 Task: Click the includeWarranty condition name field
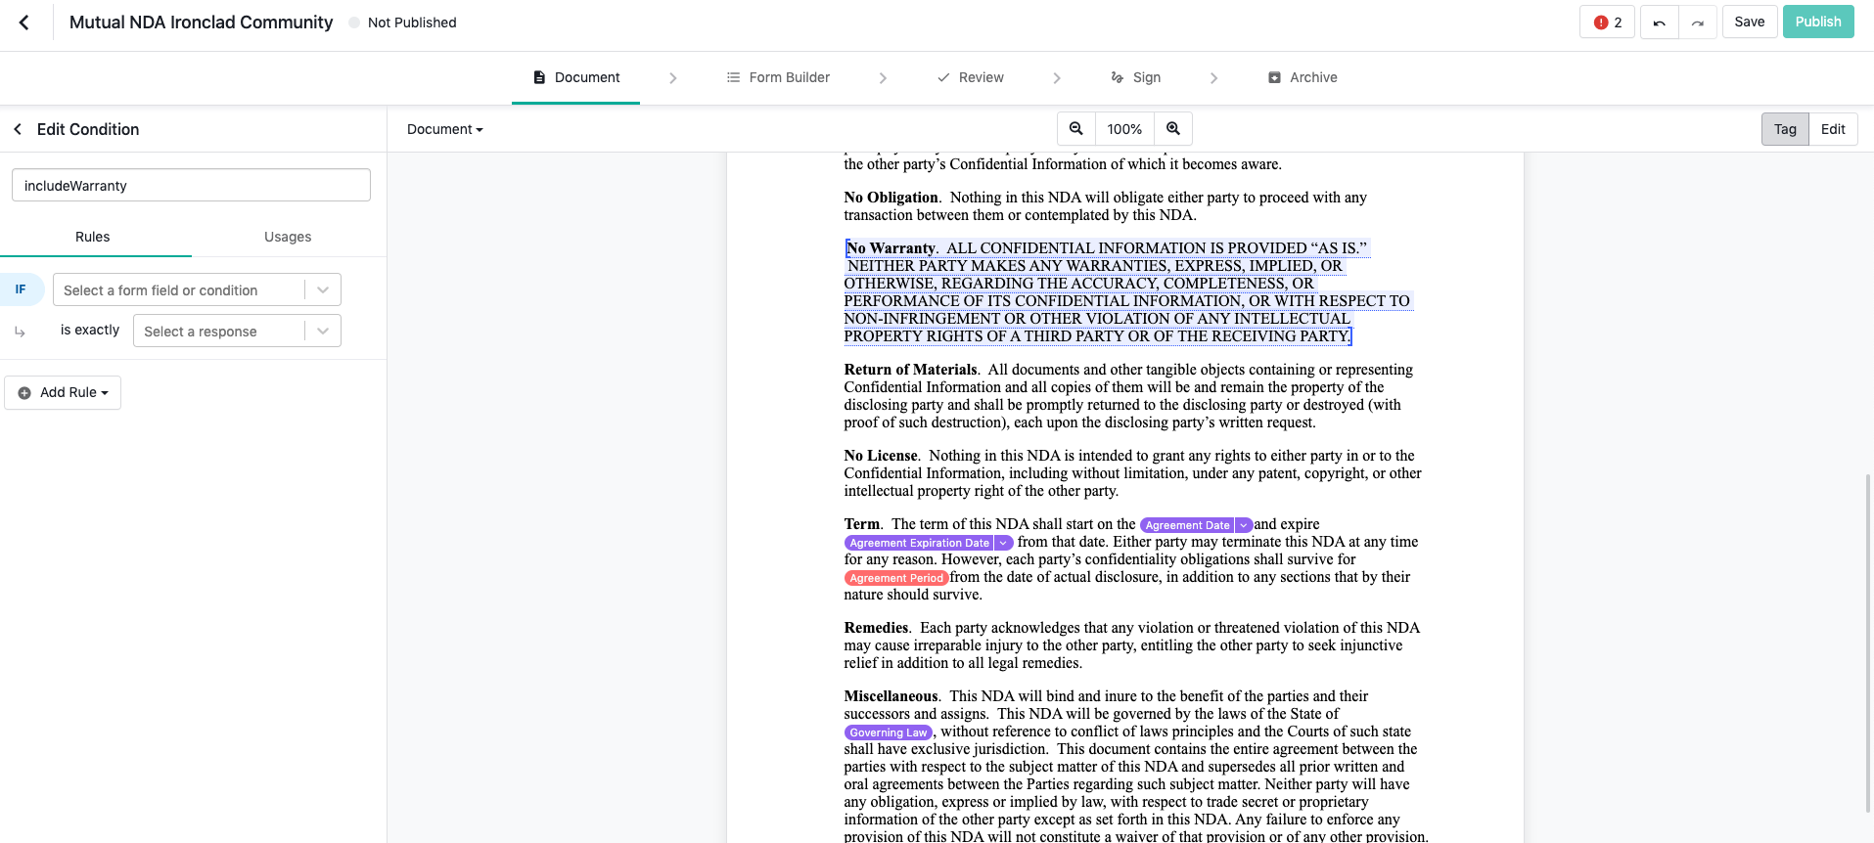(x=191, y=185)
